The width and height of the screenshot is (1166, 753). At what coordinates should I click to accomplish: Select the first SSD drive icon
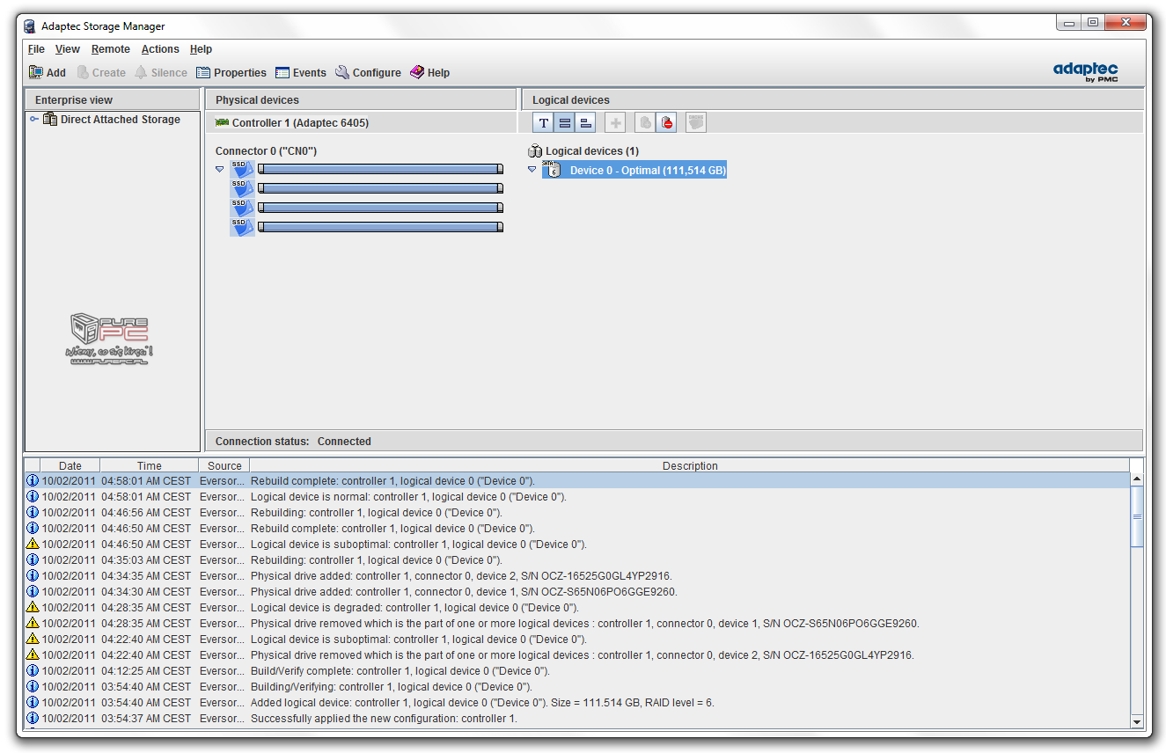(243, 169)
